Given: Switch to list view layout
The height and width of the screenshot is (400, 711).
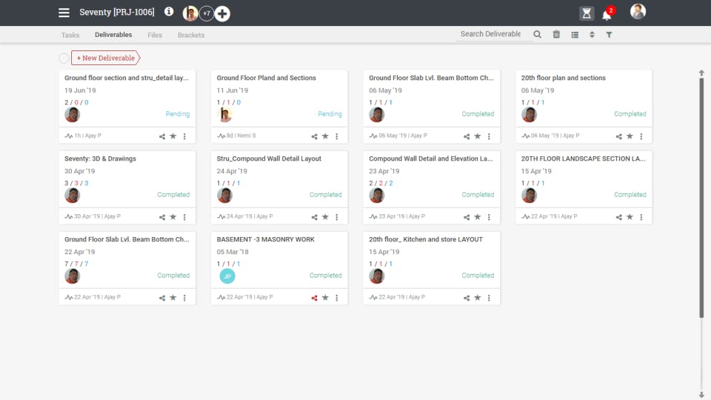Looking at the screenshot, I should click(x=575, y=35).
